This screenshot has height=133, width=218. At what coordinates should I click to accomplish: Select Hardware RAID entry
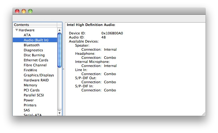[36, 80]
